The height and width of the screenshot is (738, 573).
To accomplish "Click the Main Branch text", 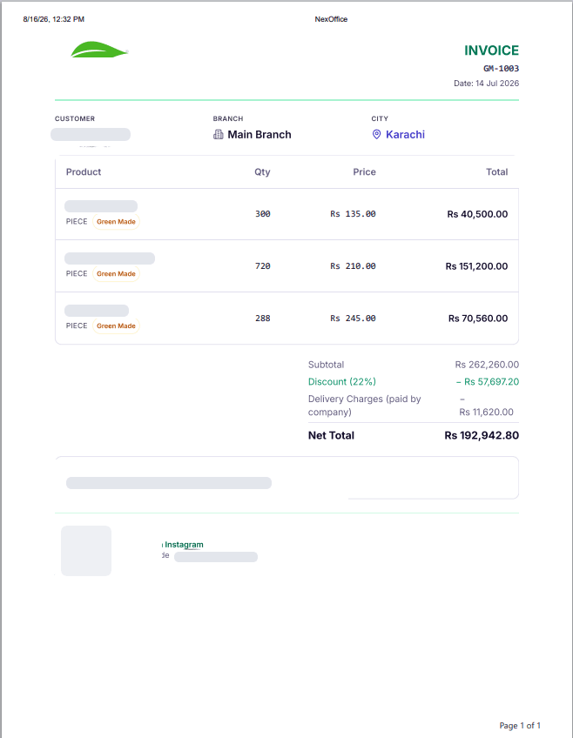I will (x=260, y=135).
